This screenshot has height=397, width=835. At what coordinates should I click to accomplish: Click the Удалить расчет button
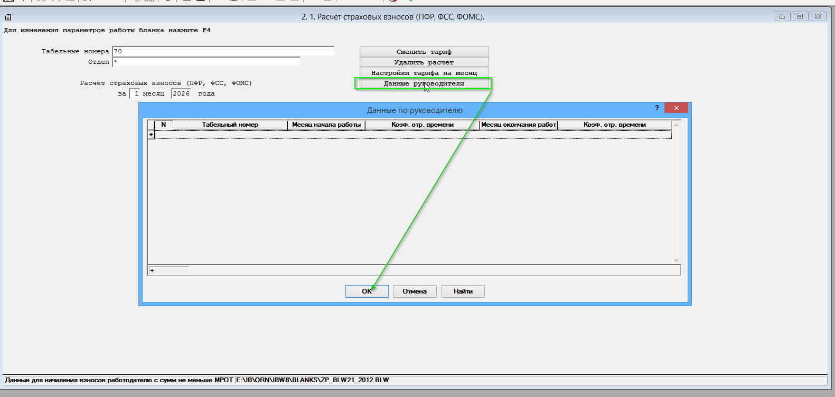coord(424,62)
